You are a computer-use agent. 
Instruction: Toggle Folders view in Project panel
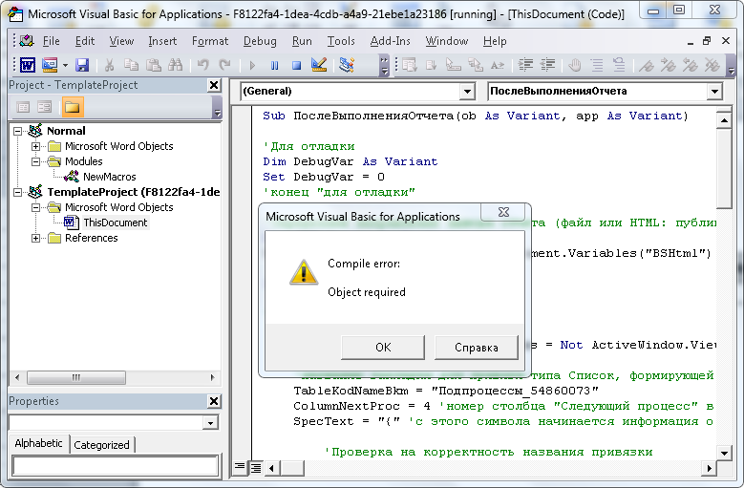click(73, 107)
